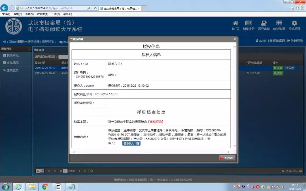Refresh the approval list in pager
Viewport: 306px width, 191px height.
click(x=92, y=171)
